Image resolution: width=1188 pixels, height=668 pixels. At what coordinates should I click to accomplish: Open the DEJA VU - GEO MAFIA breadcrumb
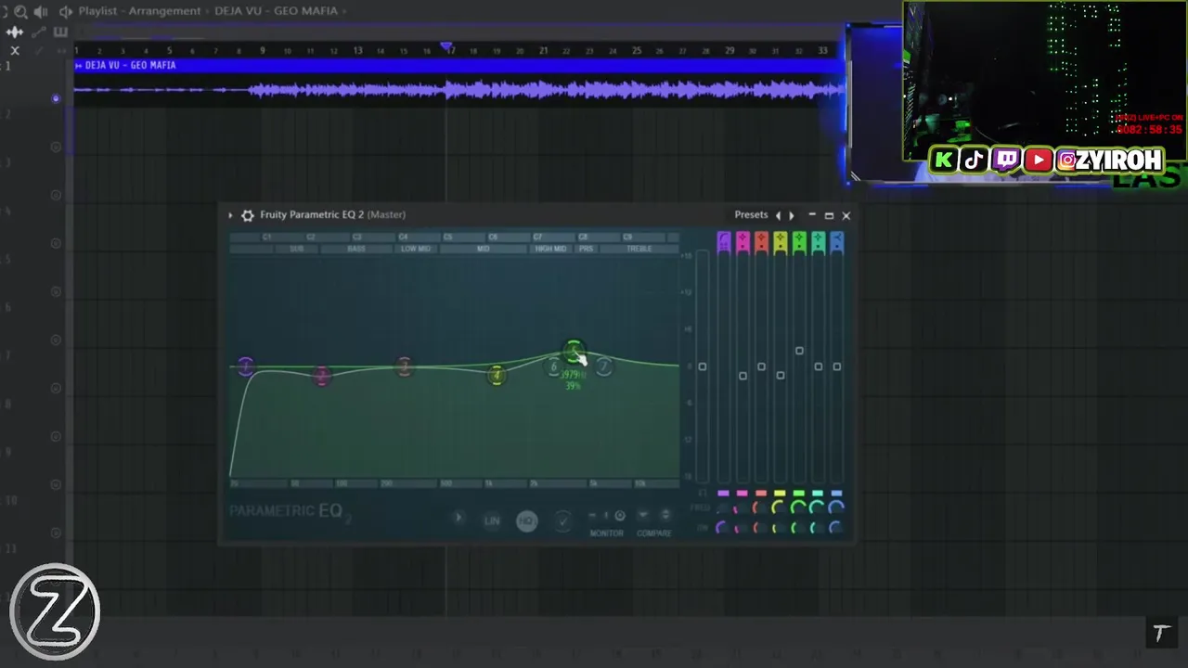pyautogui.click(x=276, y=11)
